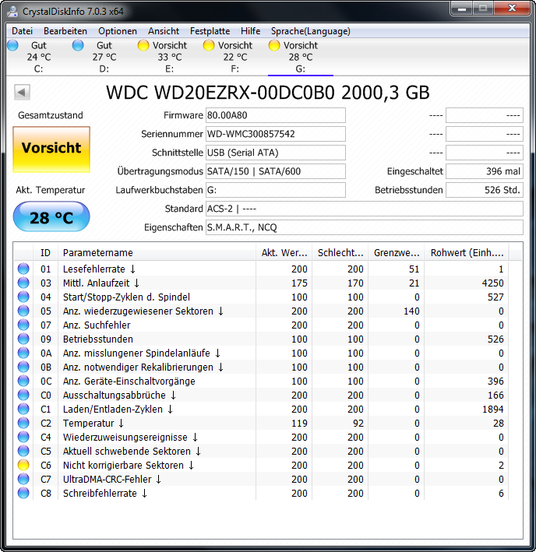Screen dimensions: 536x552
Task: Click status icon of UltraDMA-CRC-Fehler row
Action: pyautogui.click(x=23, y=479)
